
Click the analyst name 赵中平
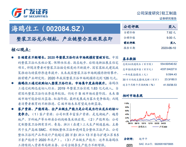pyautogui.click(x=143, y=139)
